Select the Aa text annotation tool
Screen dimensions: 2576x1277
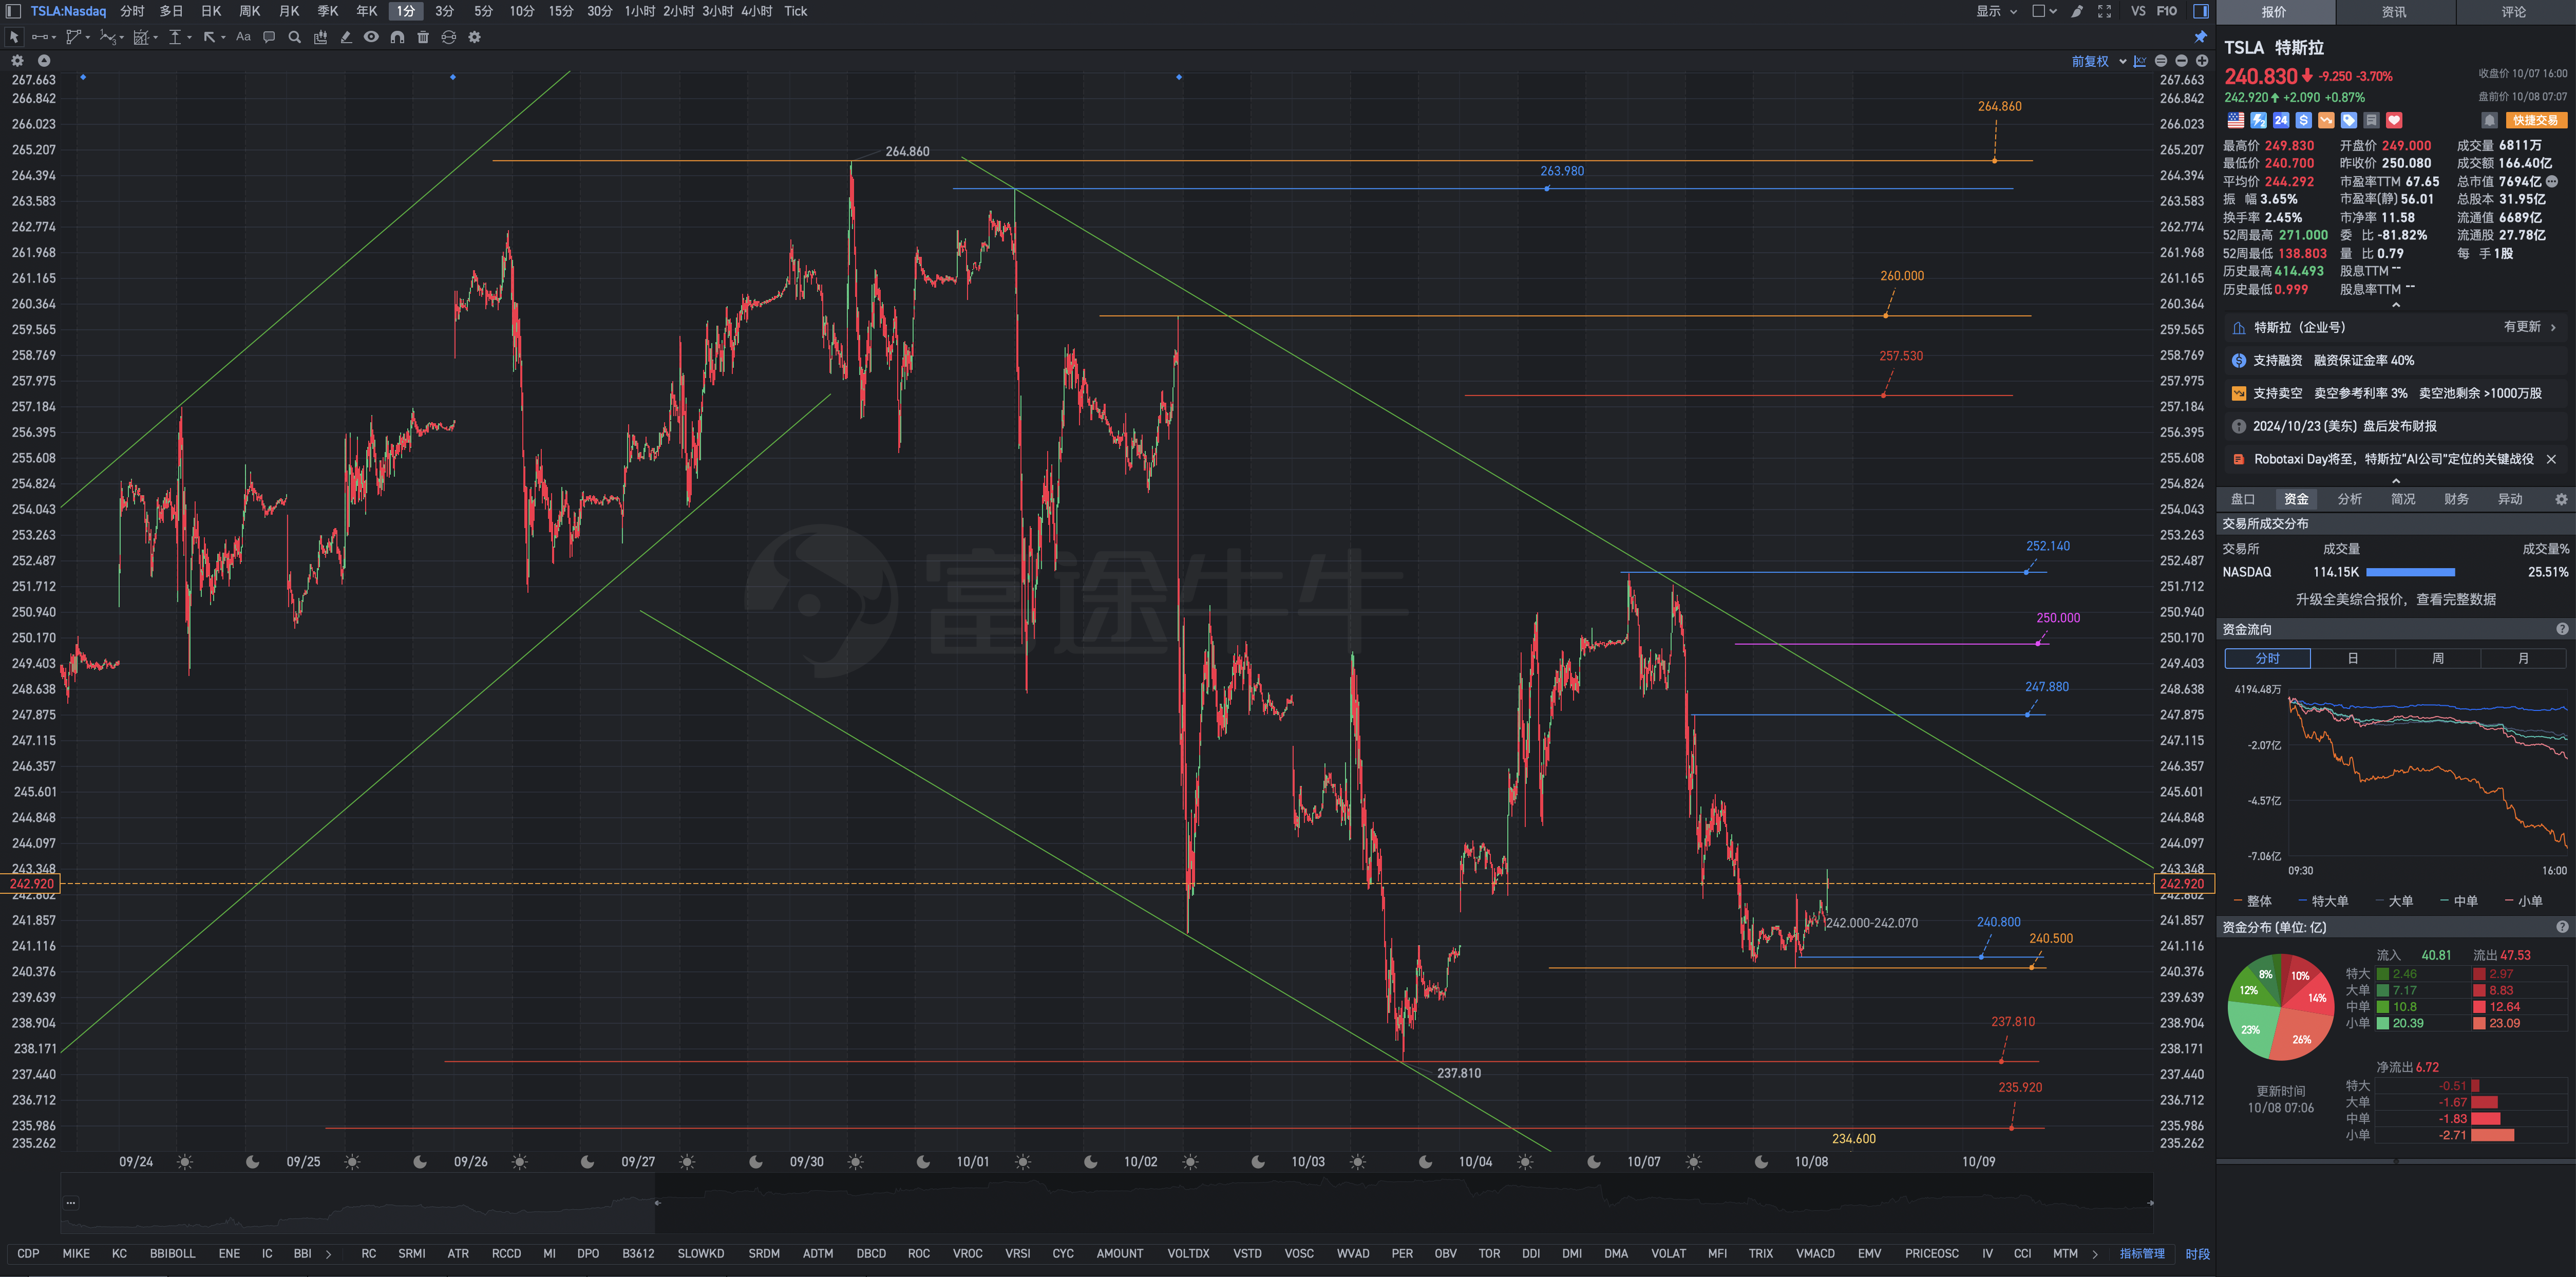click(x=243, y=37)
